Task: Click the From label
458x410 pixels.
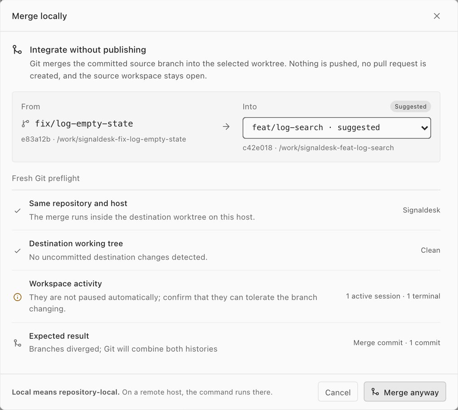Action: [30, 107]
